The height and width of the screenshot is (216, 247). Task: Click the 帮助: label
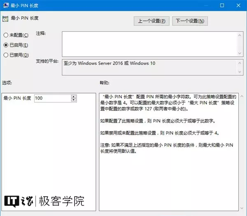click(104, 83)
